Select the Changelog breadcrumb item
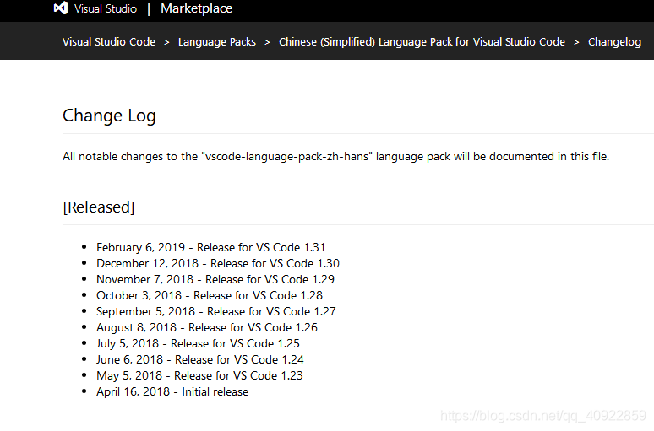The height and width of the screenshot is (431, 654). [x=614, y=42]
